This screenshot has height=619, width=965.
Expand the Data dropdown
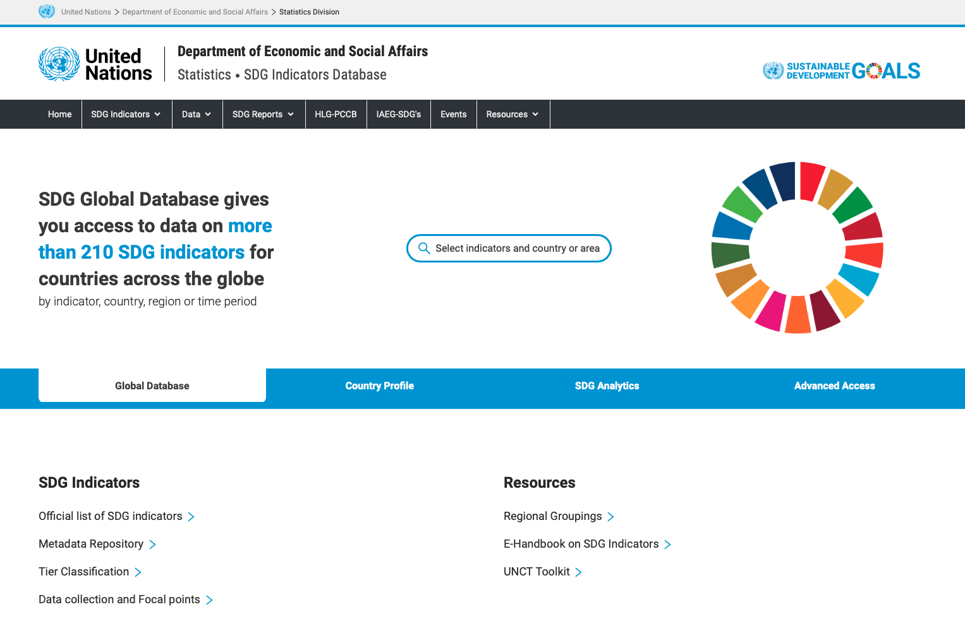[x=197, y=114]
